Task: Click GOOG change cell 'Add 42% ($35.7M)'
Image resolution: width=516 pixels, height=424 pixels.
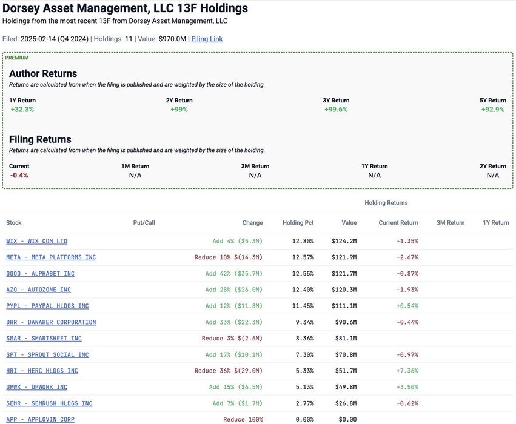Action: pyautogui.click(x=233, y=273)
